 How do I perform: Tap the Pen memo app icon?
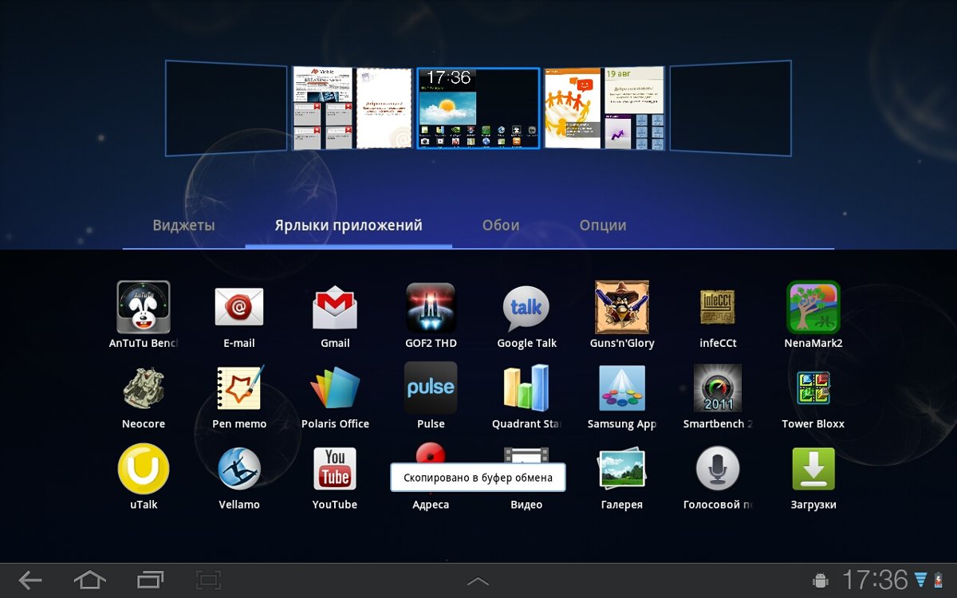[239, 388]
